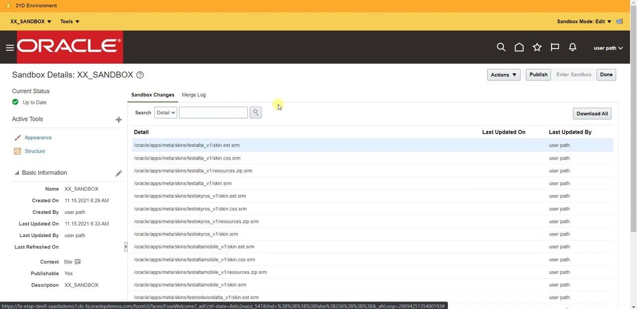
Task: Click the search text input field
Action: (213, 113)
